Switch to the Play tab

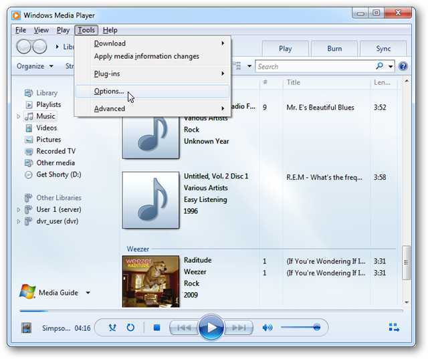(286, 49)
